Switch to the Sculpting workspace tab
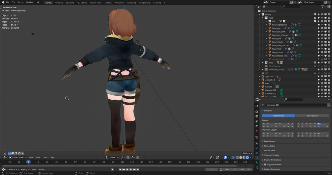The width and height of the screenshot is (332, 175). 70,3
